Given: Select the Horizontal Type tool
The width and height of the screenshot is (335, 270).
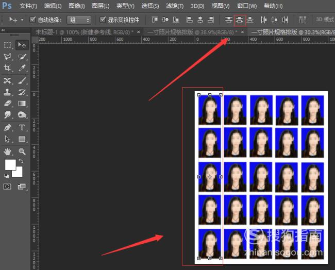Looking at the screenshot, I should pyautogui.click(x=22, y=127).
